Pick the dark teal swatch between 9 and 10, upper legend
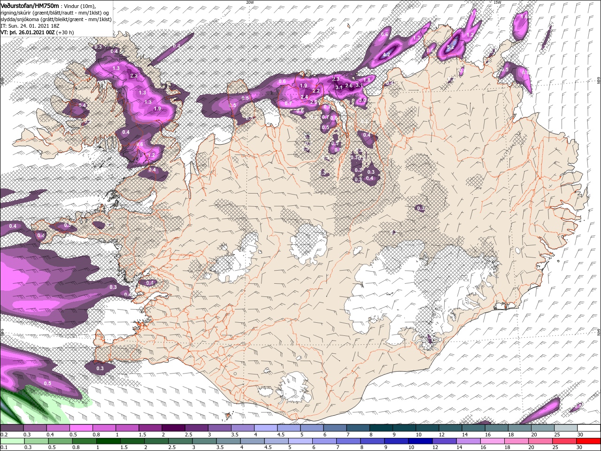The image size is (601, 451). tap(404, 428)
